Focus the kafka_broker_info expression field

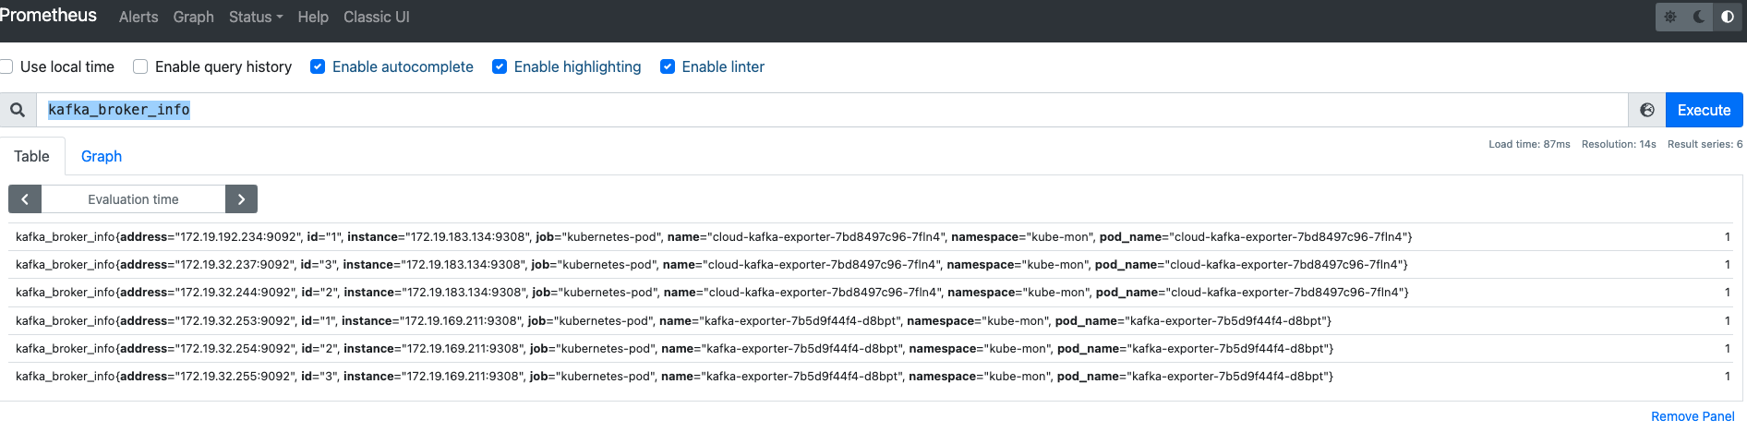coord(832,110)
